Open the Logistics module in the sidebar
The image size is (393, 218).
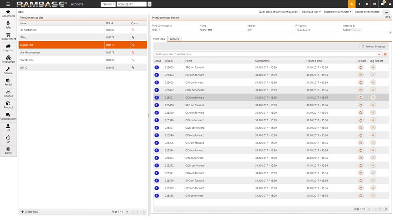[x=8, y=48]
